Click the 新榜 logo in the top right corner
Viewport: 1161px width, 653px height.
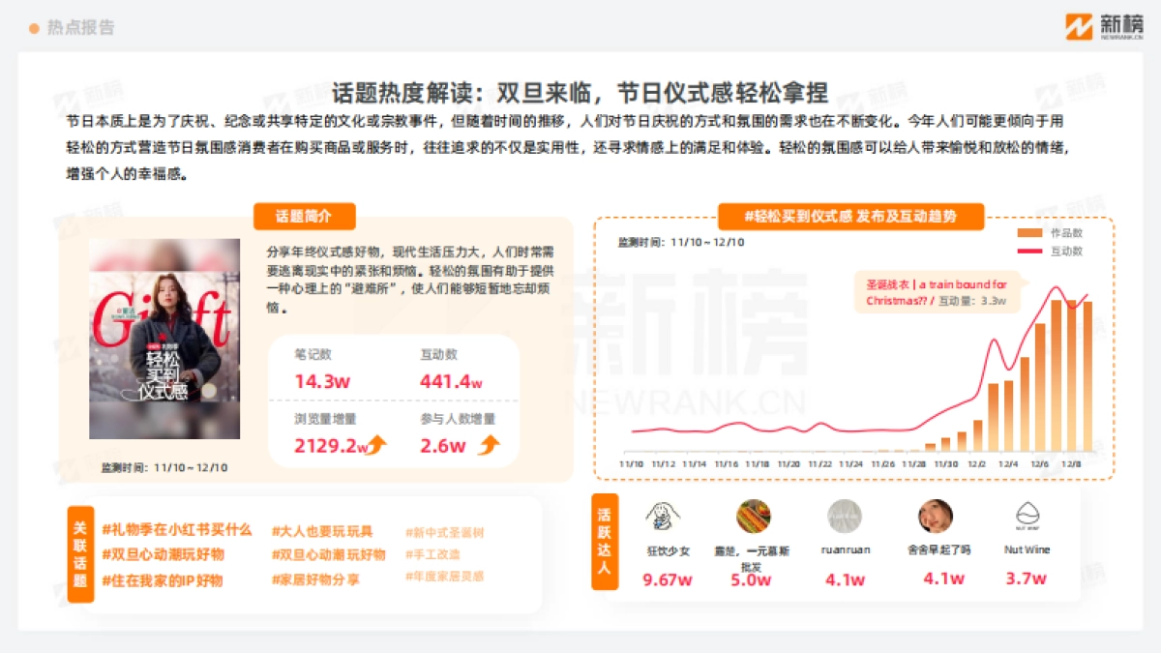[1103, 24]
